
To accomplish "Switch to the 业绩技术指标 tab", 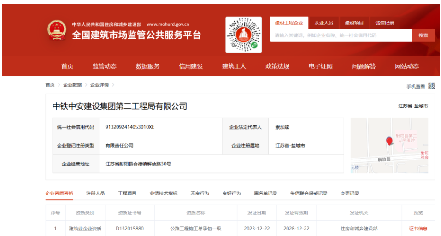I will pos(164,193).
